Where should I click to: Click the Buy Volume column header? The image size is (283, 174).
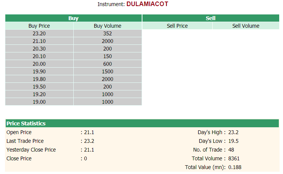(108, 26)
